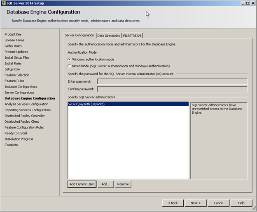Click Complete step in sidebar
257x212 pixels.
11,145
